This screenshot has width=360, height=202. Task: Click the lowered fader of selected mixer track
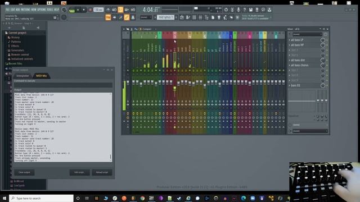click(175, 89)
